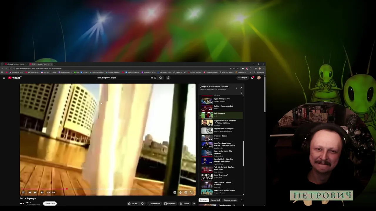Play Brigitte Bardot - C'est rigolo
This screenshot has height=211, width=376.
pyautogui.click(x=222, y=130)
